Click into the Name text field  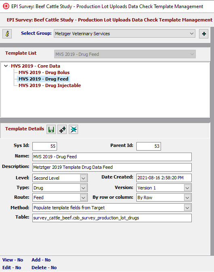coord(112,157)
